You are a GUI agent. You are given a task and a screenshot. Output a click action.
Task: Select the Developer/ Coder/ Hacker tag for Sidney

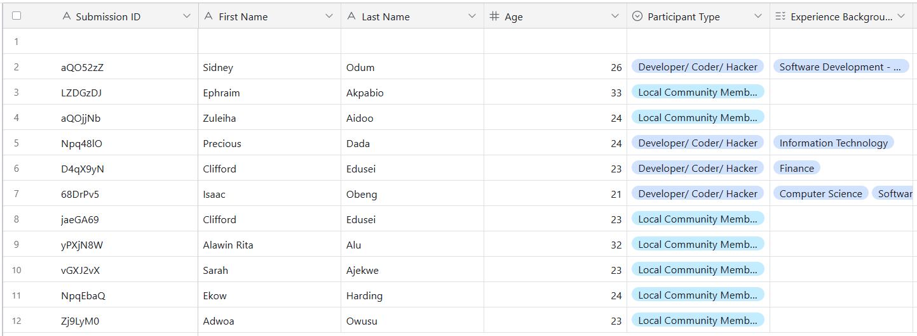(x=698, y=67)
